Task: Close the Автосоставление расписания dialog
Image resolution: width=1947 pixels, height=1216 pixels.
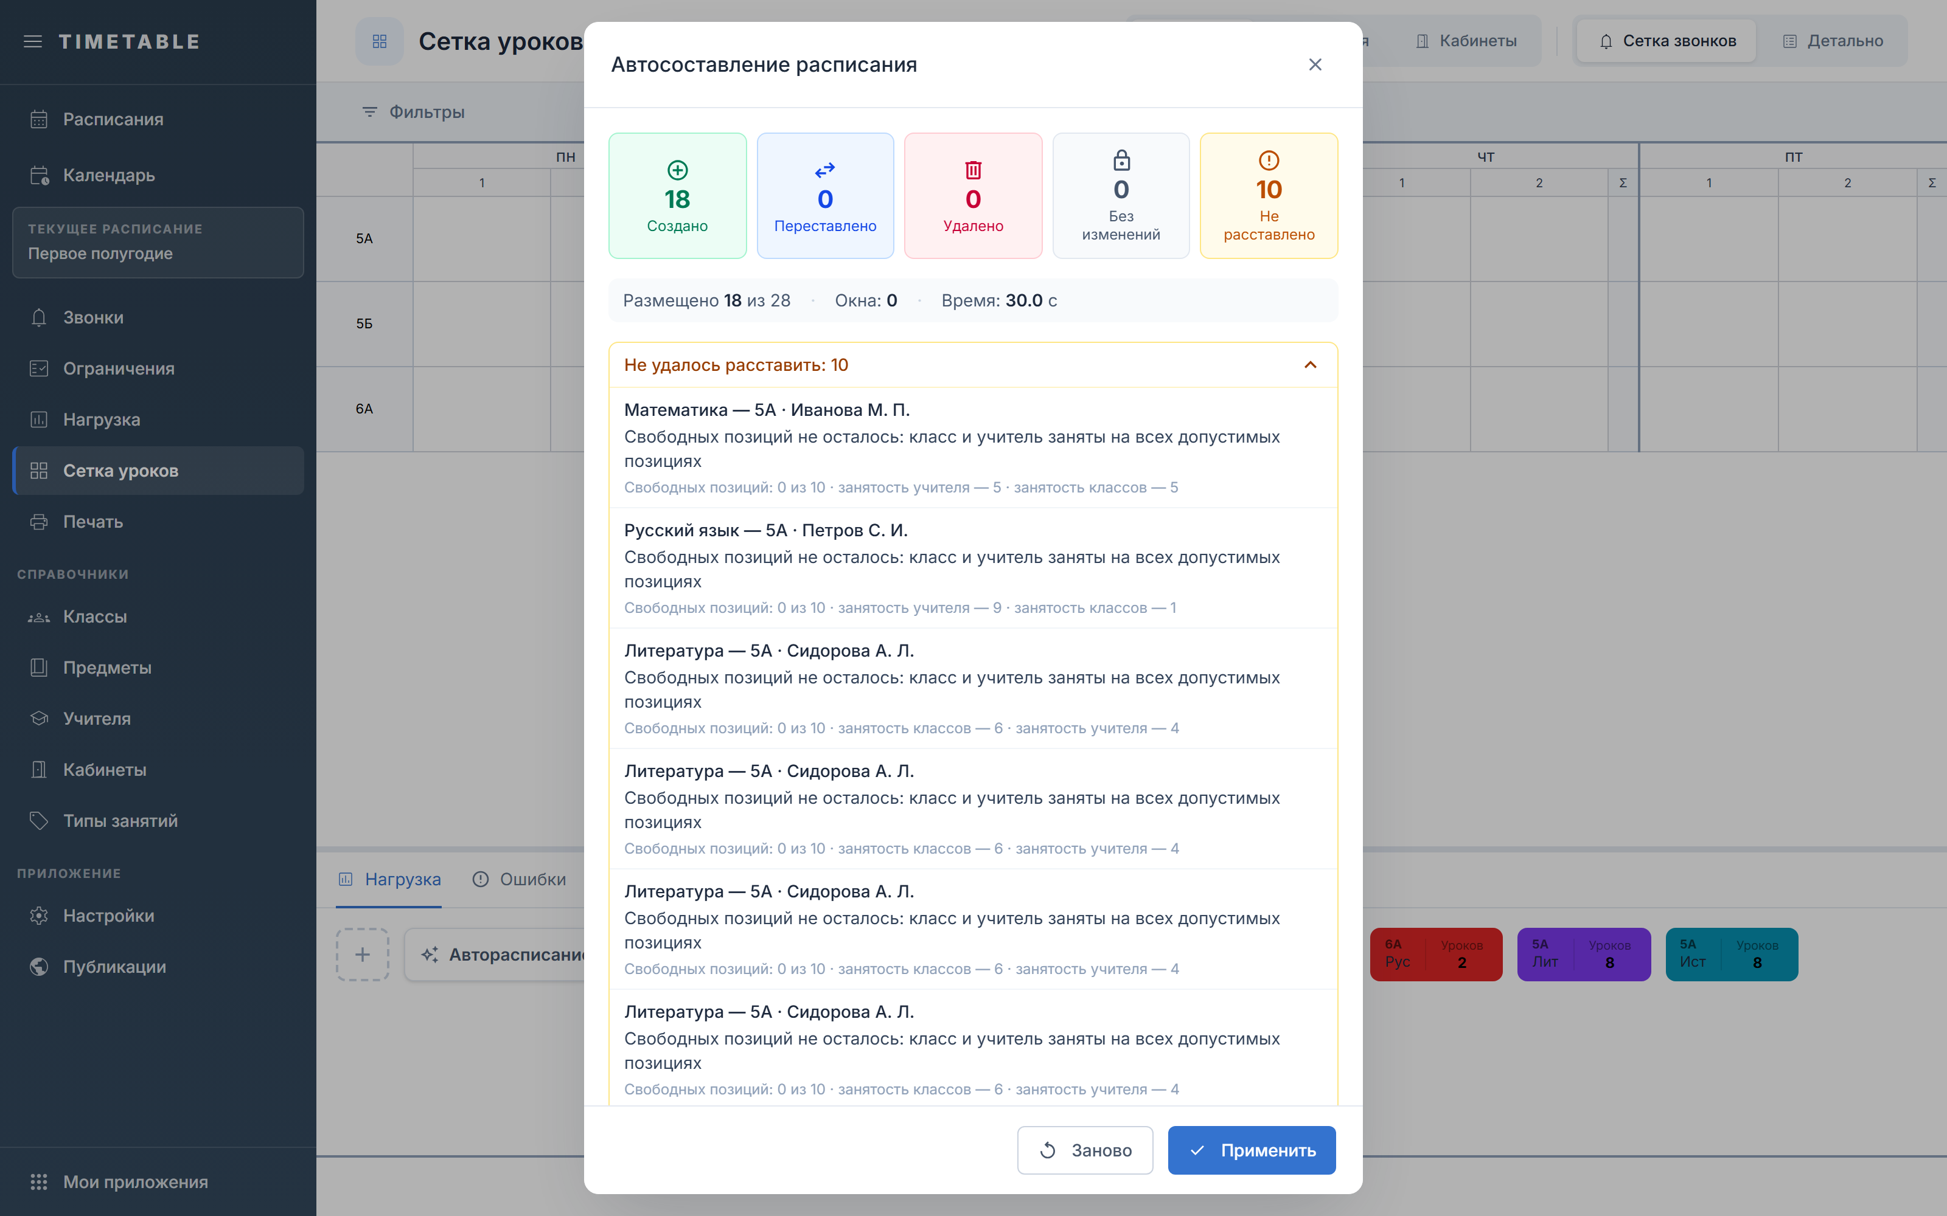Action: pos(1315,64)
